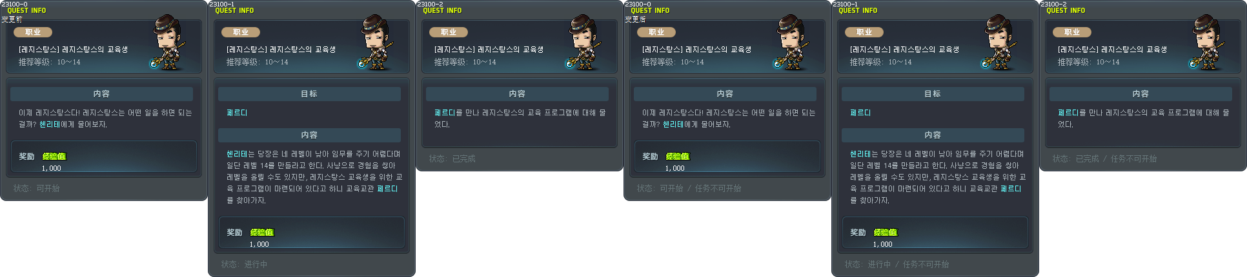
Task: Click the NPC portrait in the 变更前 panel
Action: pyautogui.click(x=169, y=43)
